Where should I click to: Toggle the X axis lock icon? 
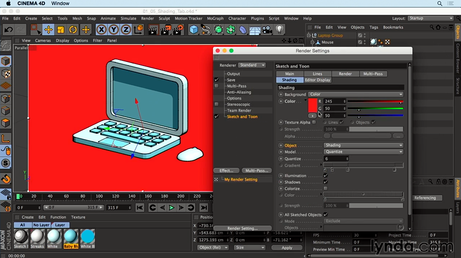point(101,30)
